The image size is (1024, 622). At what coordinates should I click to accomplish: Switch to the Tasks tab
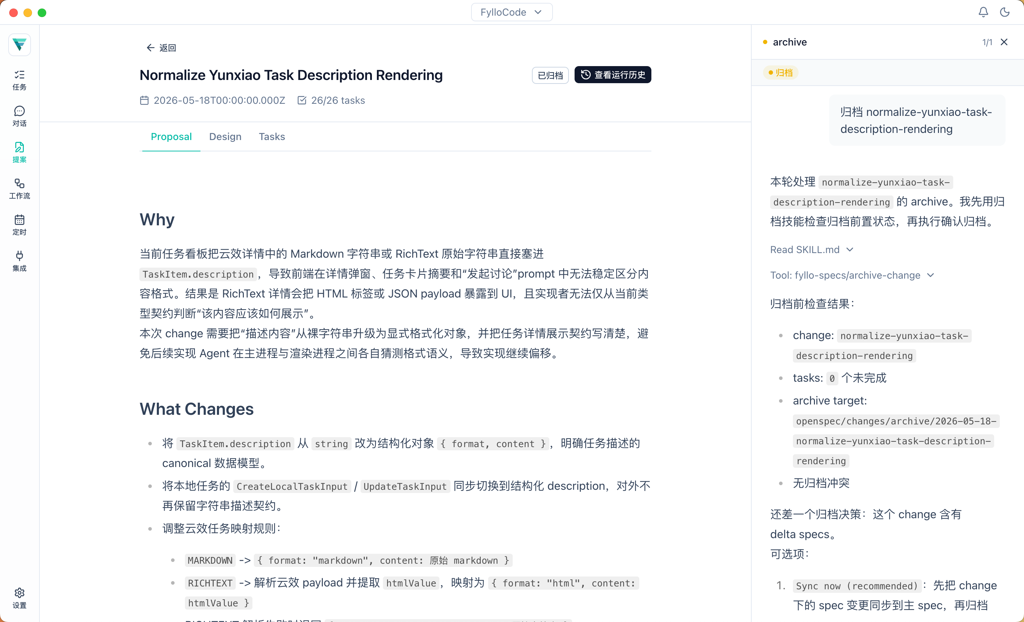(272, 137)
